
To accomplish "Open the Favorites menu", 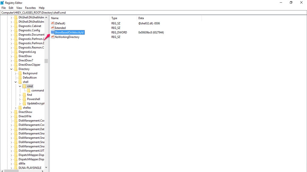I will pos(30,8).
